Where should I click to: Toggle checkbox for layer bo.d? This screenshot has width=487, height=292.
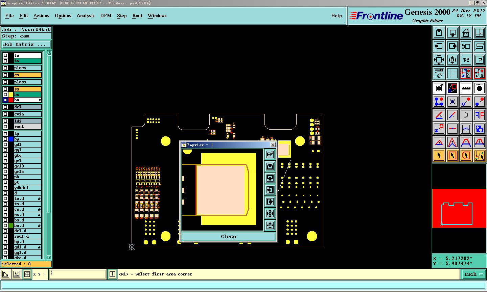[5, 225]
